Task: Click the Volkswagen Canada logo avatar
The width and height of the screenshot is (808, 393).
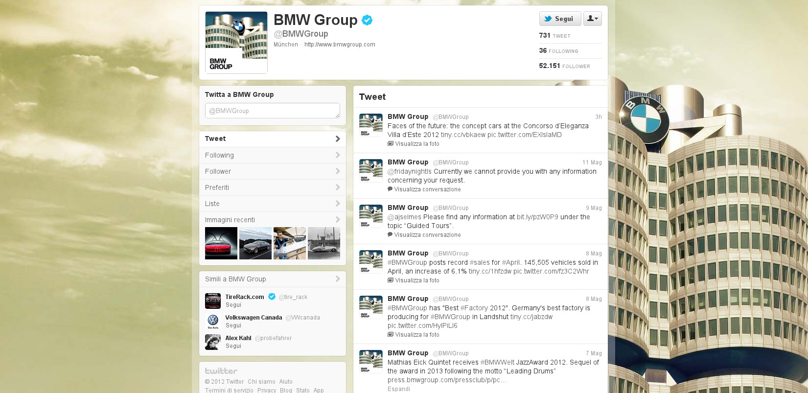Action: pos(213,322)
